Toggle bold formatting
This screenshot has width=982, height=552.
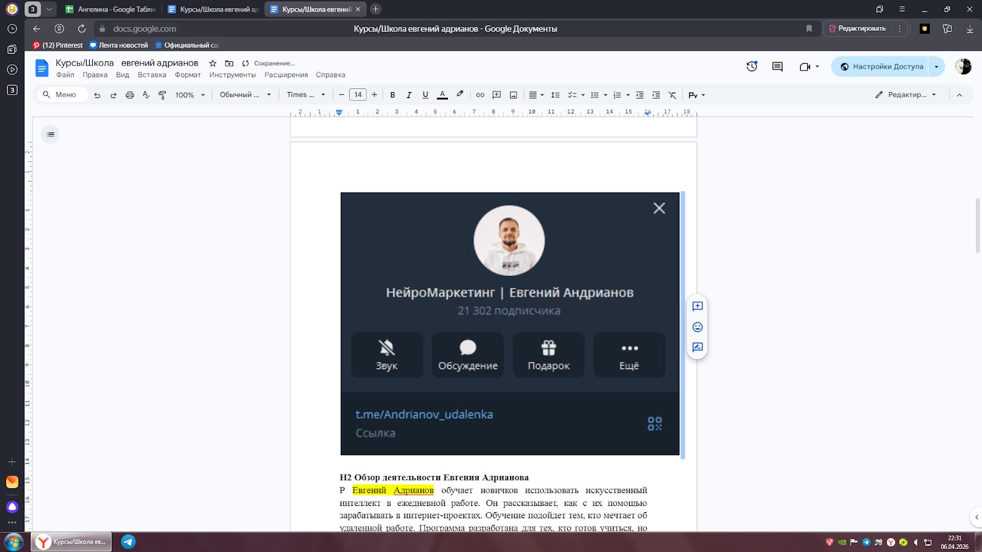coord(393,95)
